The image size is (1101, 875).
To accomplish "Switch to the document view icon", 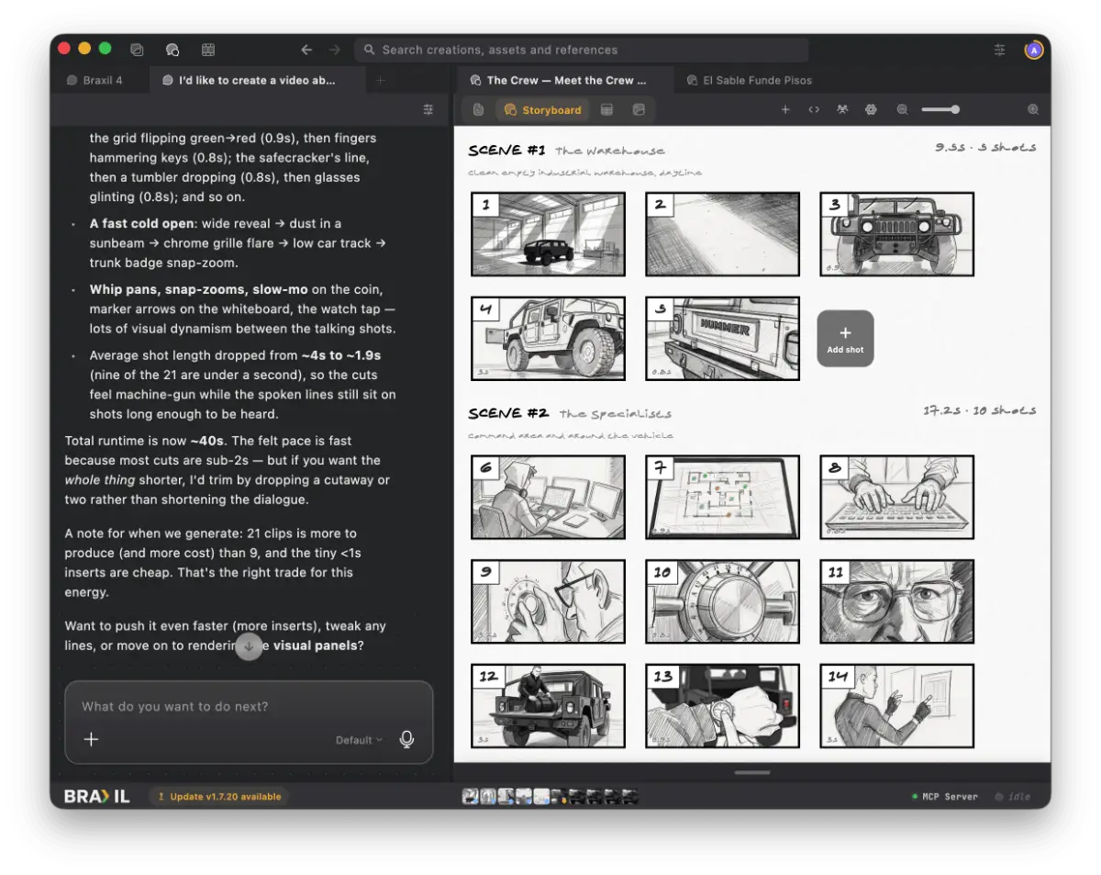I will pos(478,109).
